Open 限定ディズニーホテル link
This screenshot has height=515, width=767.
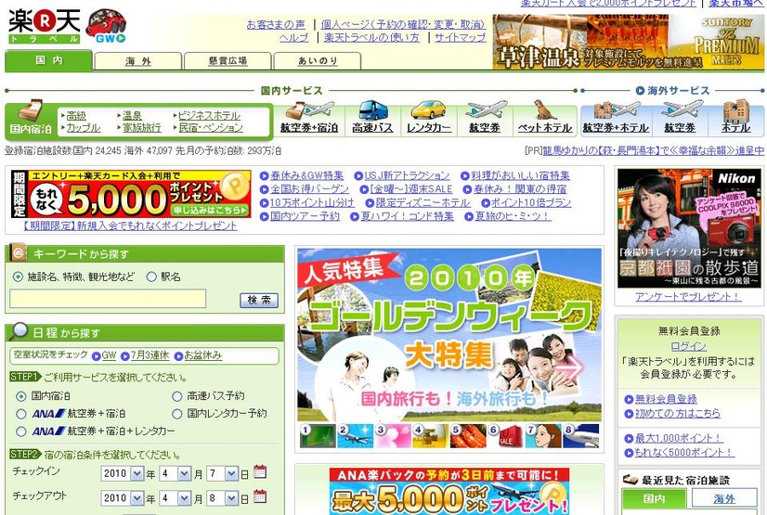422,202
